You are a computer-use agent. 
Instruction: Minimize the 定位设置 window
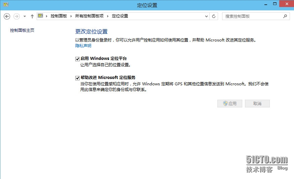tap(266, 4)
